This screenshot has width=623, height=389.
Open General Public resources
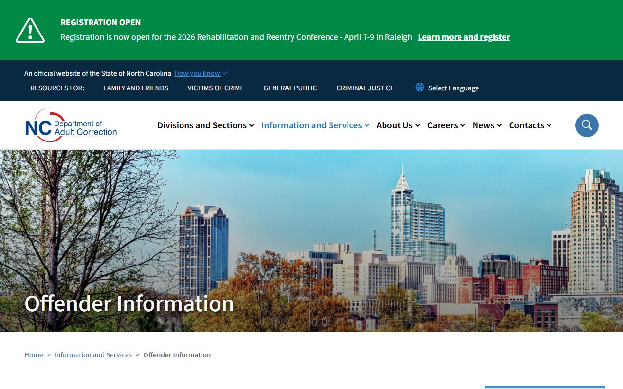[290, 88]
